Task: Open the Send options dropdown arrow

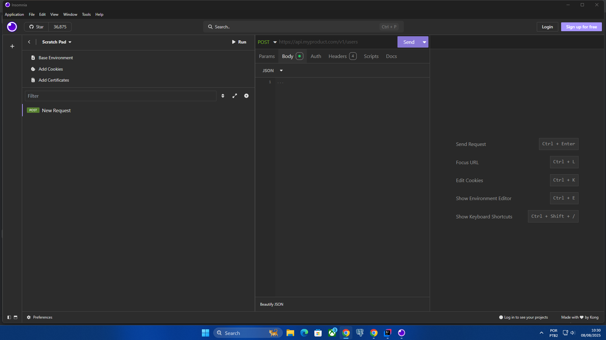Action: tap(424, 42)
